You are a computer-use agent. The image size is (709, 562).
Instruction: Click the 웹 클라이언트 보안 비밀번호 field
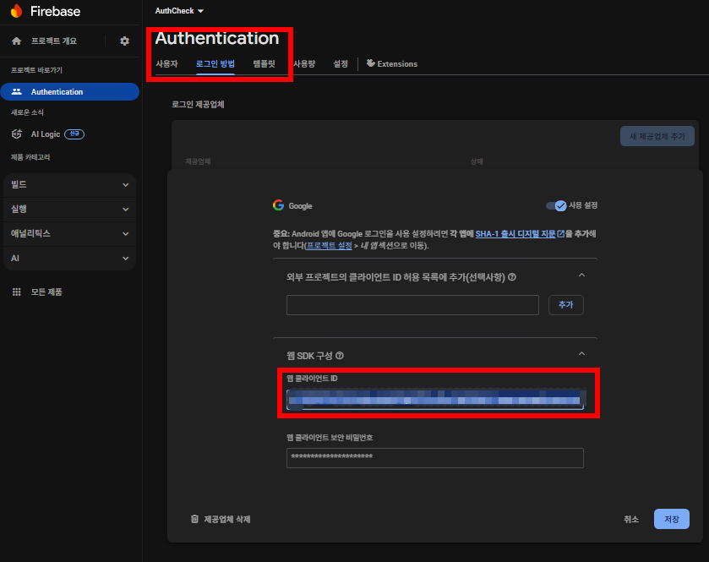pos(435,457)
